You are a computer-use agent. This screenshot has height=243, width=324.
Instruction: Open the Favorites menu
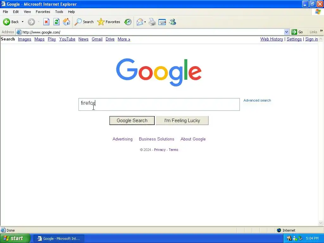click(x=43, y=12)
